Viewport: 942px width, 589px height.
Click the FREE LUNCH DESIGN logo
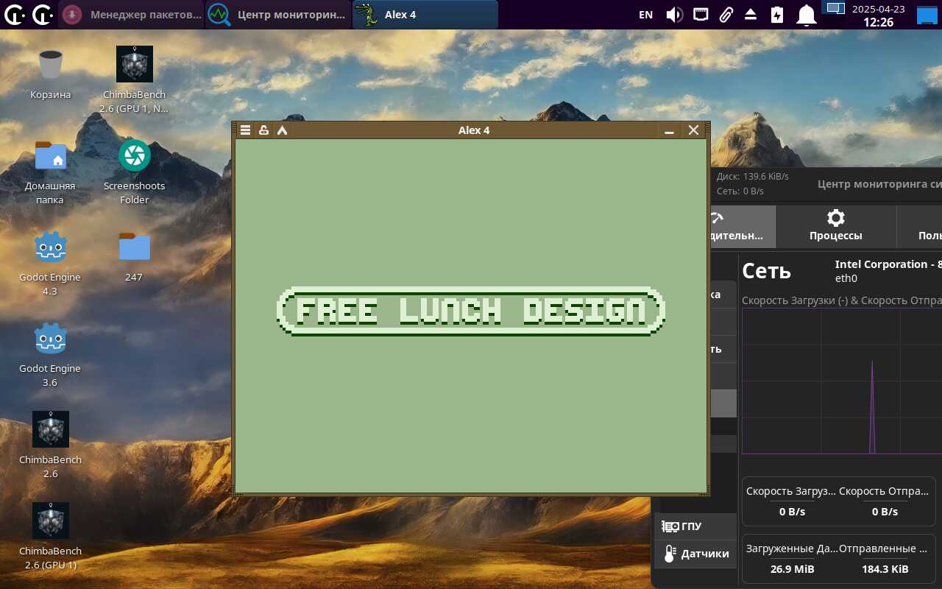471,311
